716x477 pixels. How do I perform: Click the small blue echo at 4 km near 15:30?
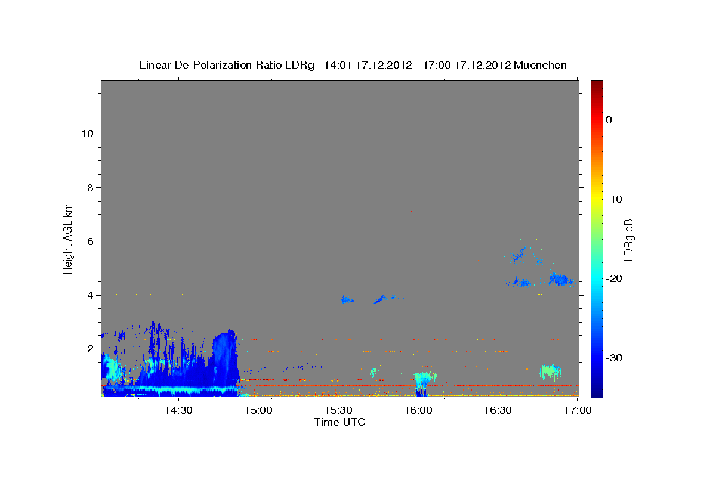point(347,299)
